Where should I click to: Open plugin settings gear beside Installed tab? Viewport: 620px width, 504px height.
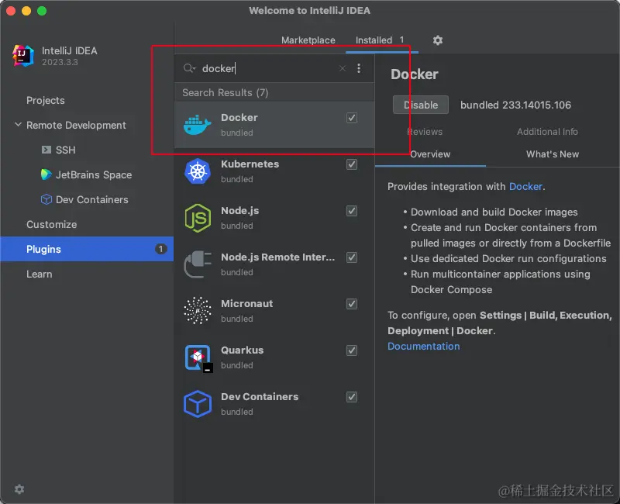[x=438, y=40]
